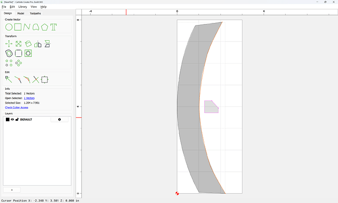The width and height of the screenshot is (338, 203).
Task: Activate the Text creation tool
Action: (53, 27)
